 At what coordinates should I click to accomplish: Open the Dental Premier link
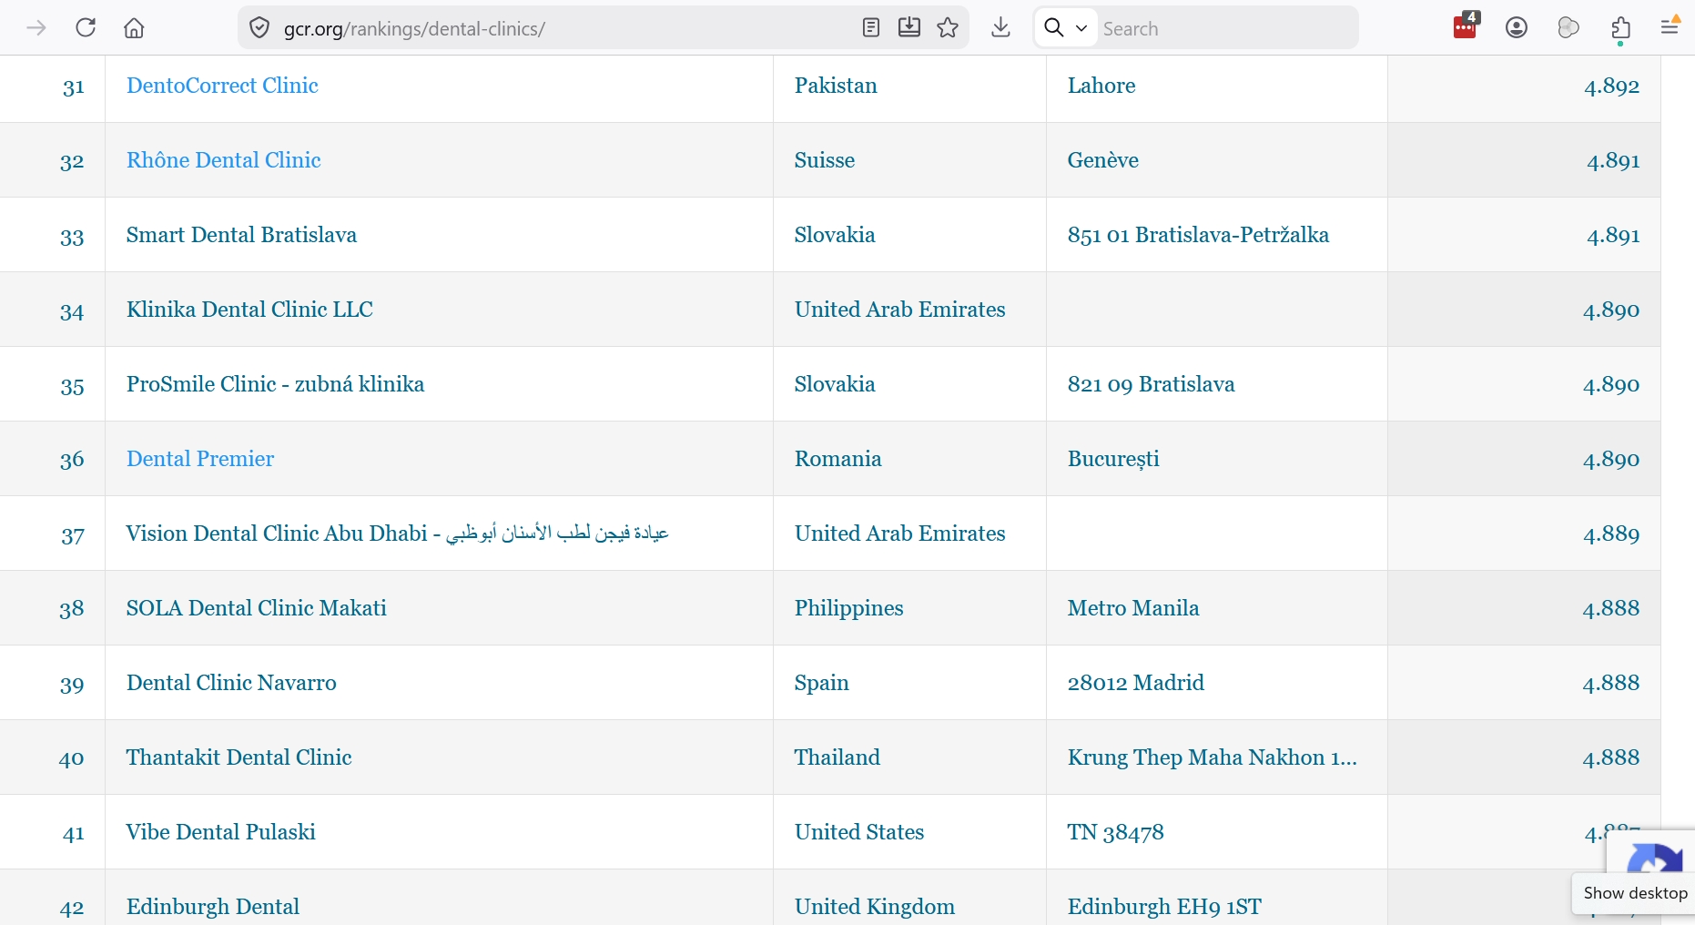point(200,459)
